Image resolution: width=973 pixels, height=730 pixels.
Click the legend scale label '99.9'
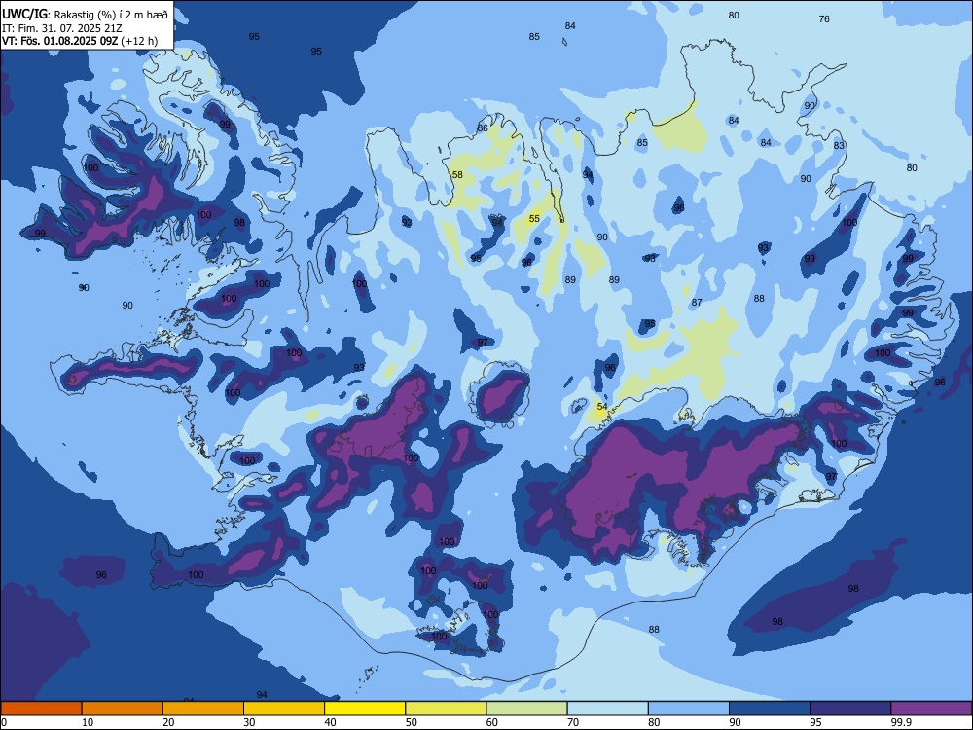(x=900, y=722)
